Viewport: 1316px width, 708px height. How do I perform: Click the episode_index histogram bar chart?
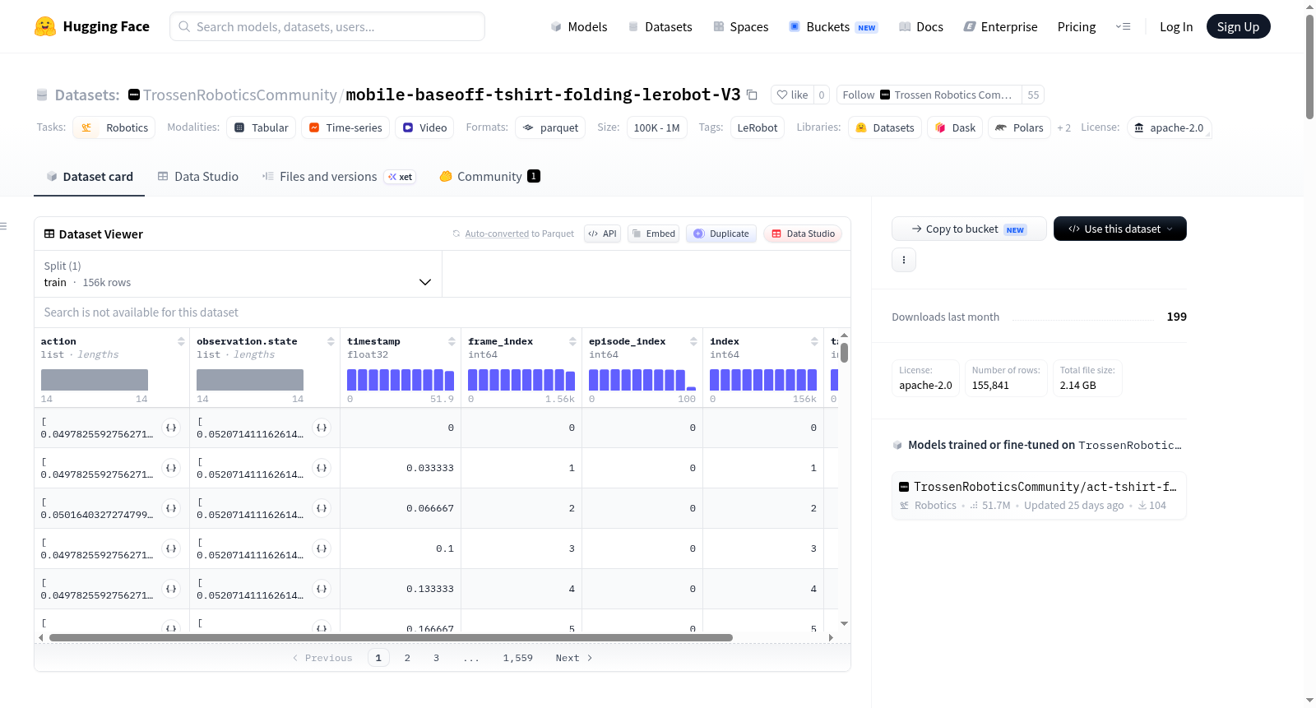click(x=642, y=380)
